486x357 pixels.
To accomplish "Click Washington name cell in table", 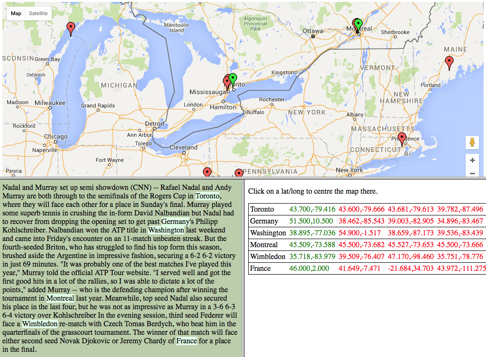I will click(268, 233).
